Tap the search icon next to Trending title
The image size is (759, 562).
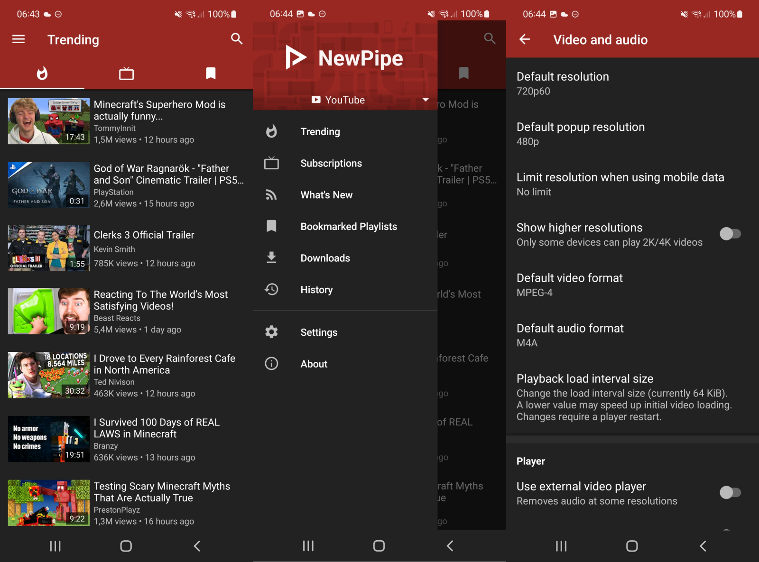[x=237, y=39]
